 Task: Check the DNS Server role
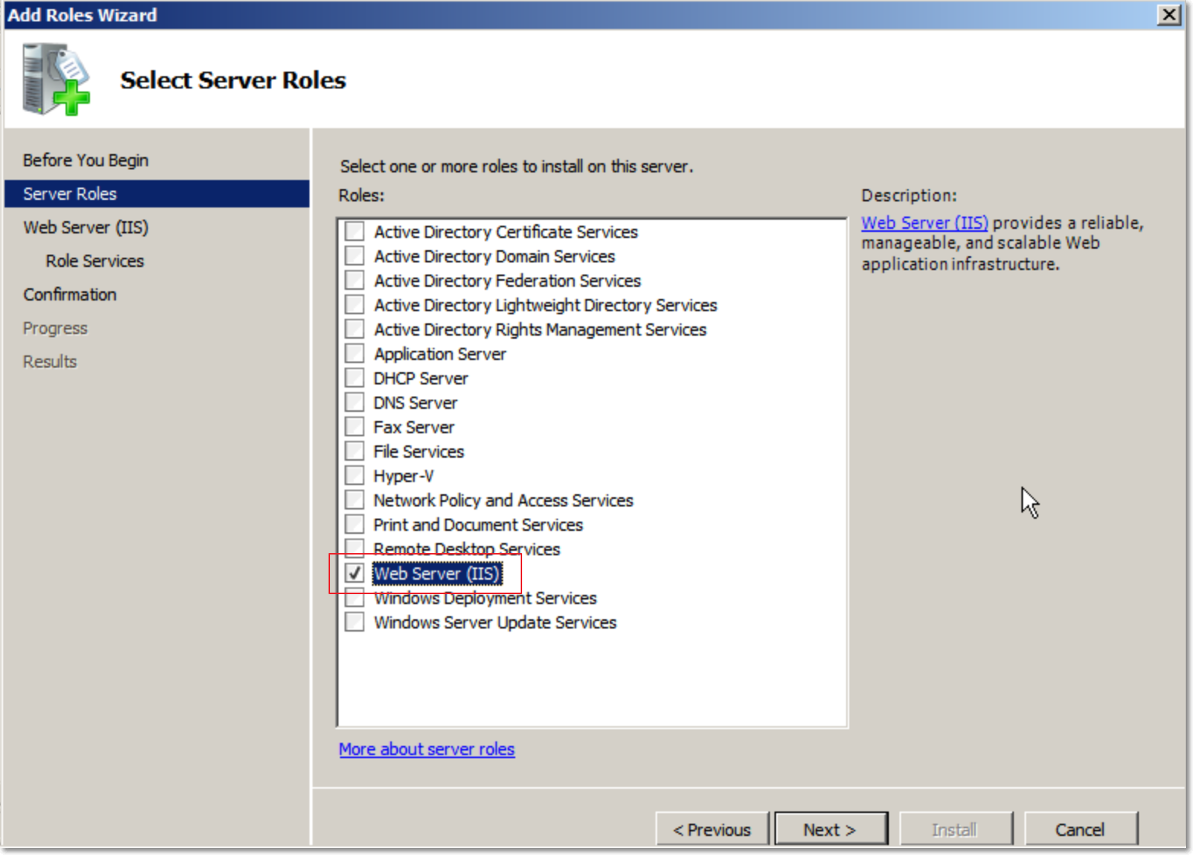point(354,402)
